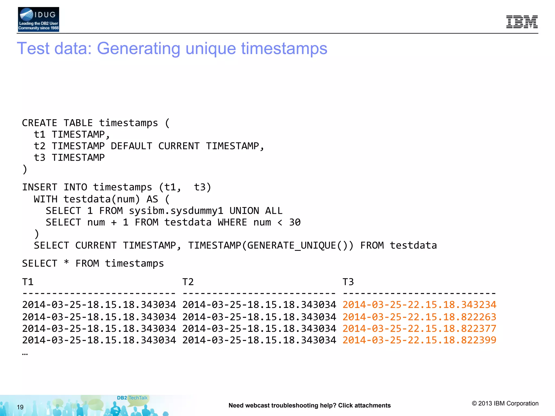Click the T2 column header
The width and height of the screenshot is (555, 416).
tap(188, 282)
